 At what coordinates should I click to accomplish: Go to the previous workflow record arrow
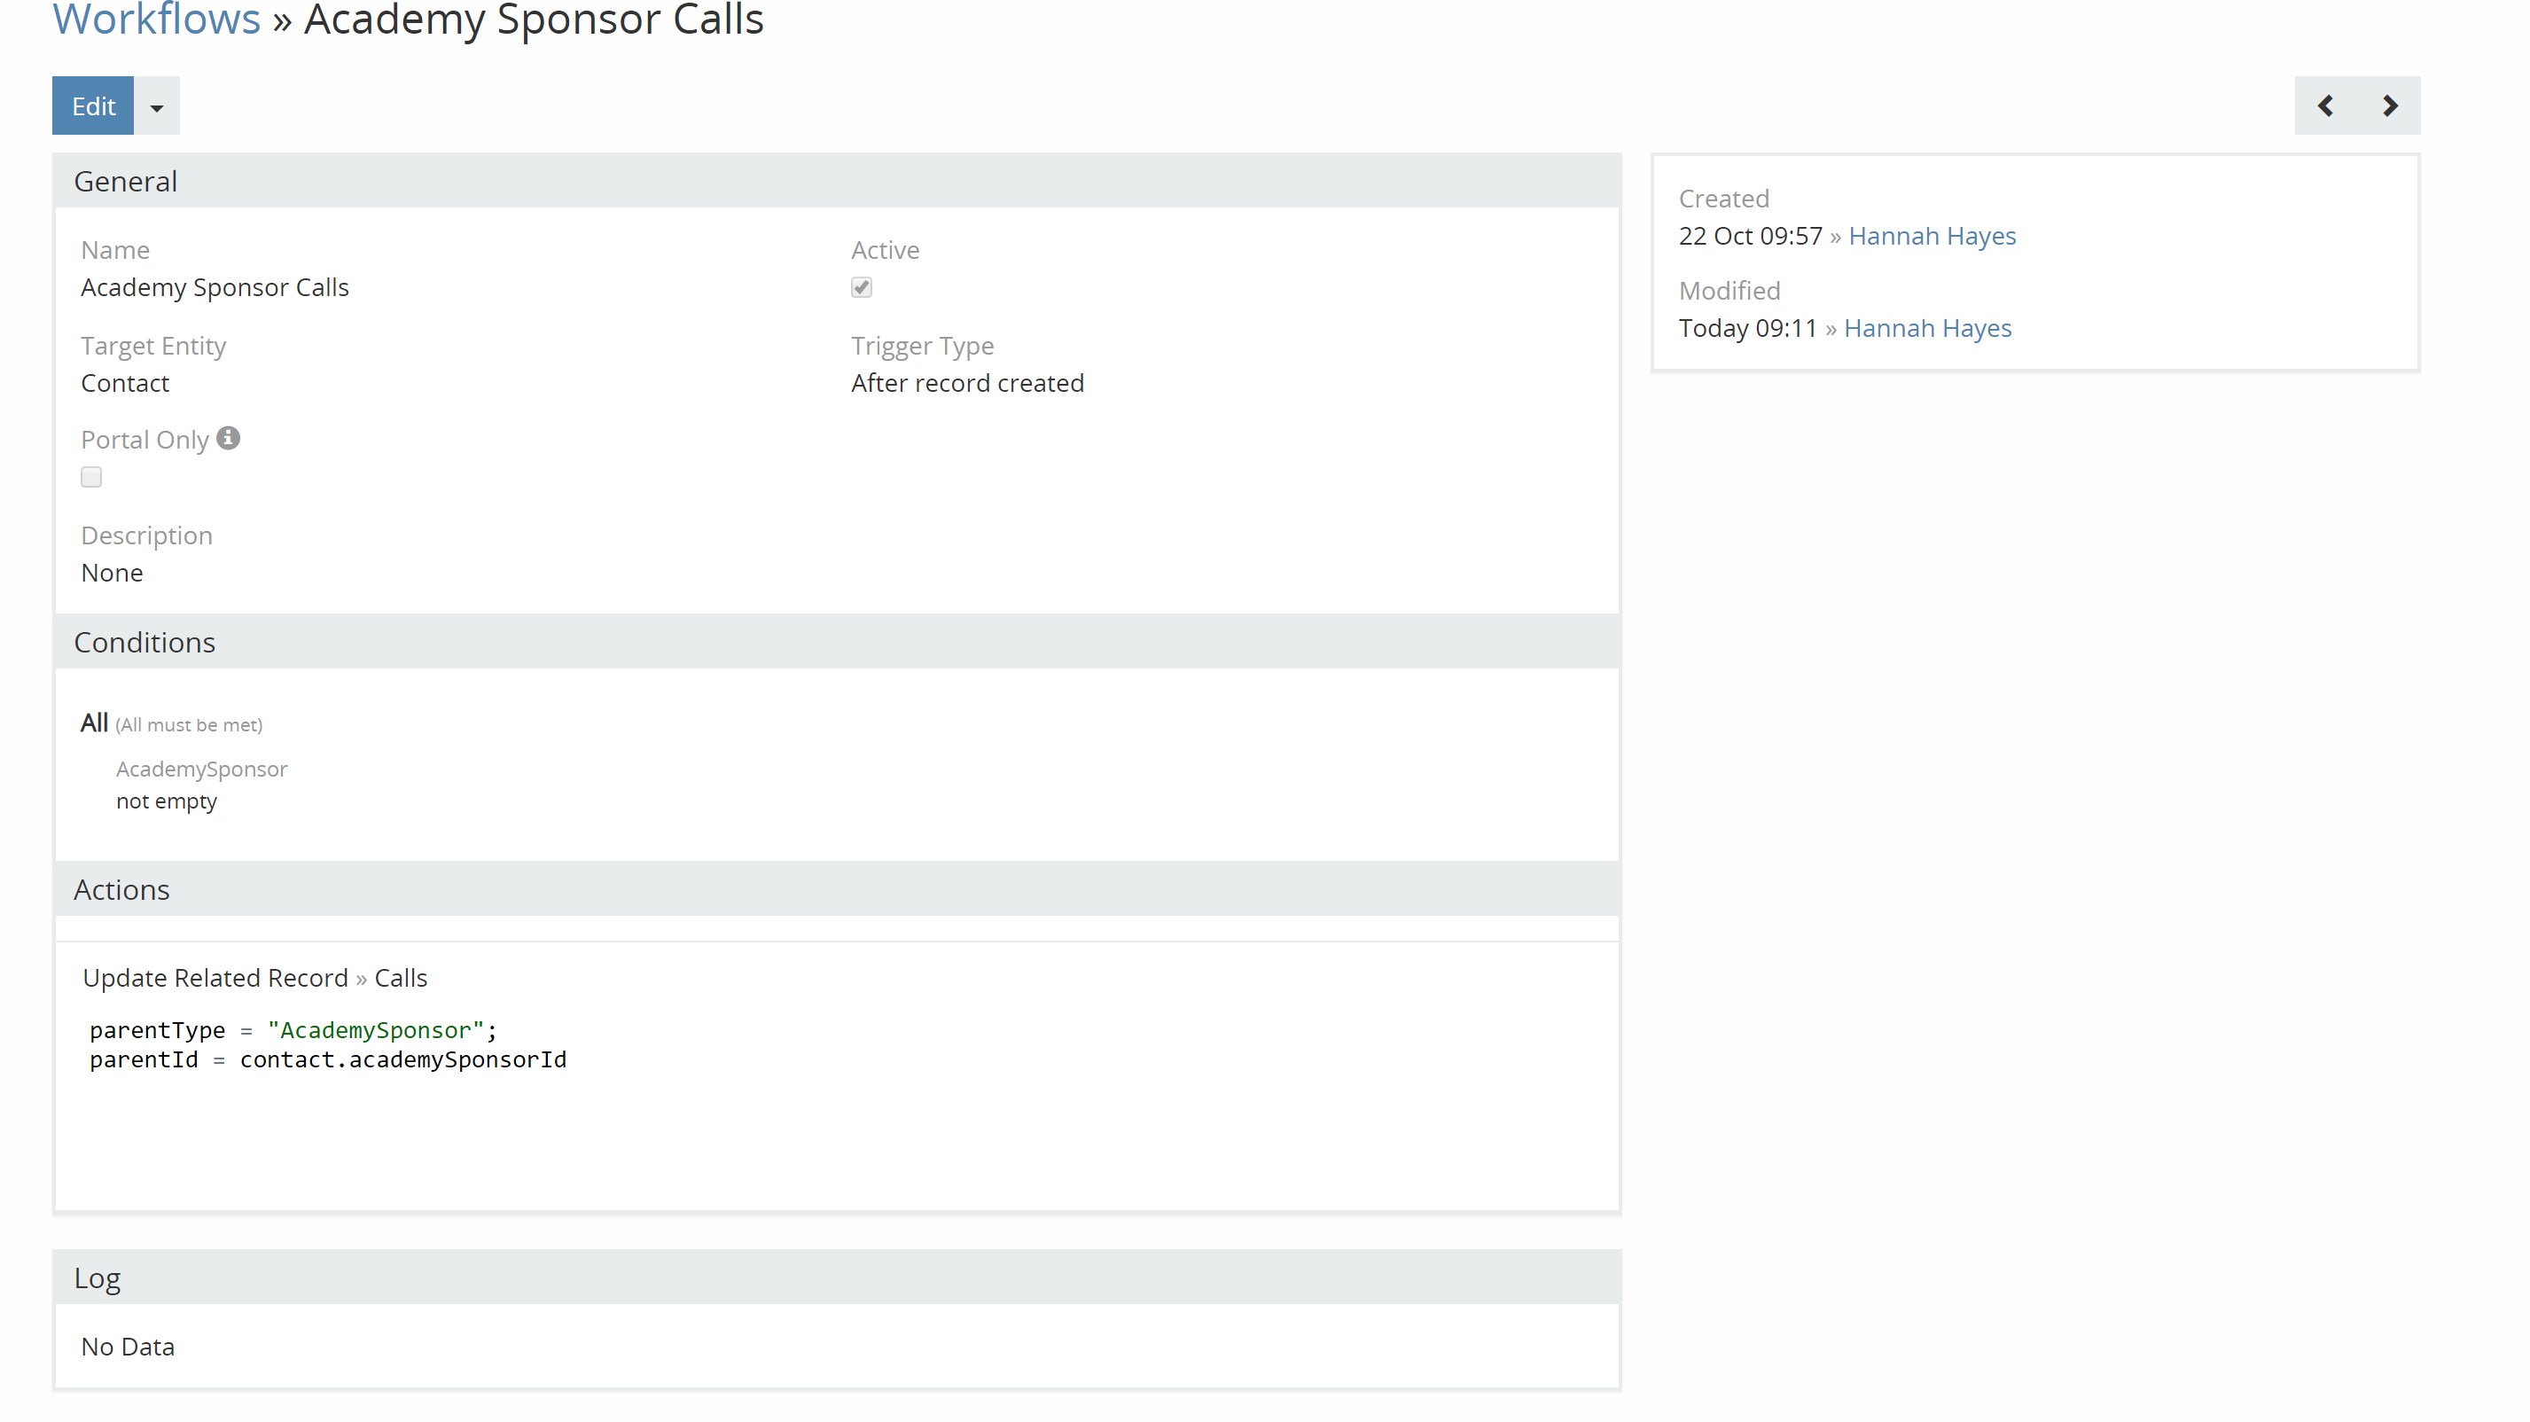pyautogui.click(x=2324, y=106)
